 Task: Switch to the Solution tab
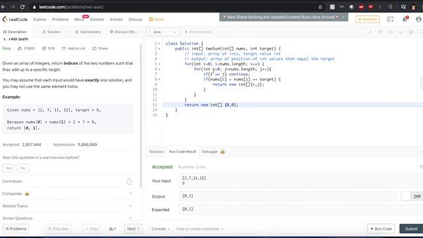point(52,32)
